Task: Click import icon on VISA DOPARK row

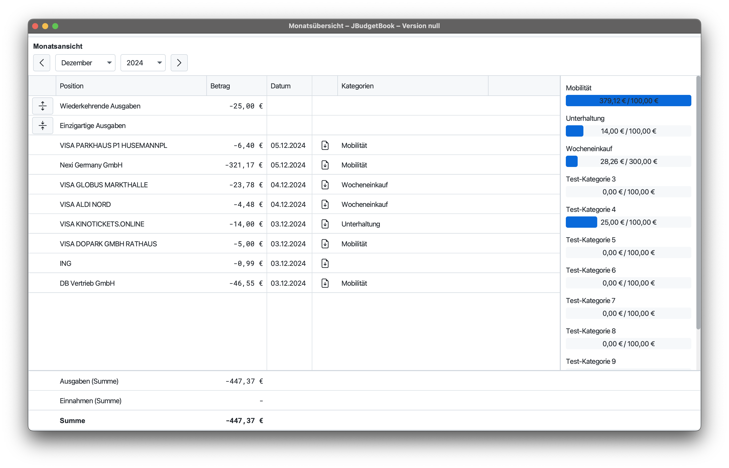Action: [325, 244]
